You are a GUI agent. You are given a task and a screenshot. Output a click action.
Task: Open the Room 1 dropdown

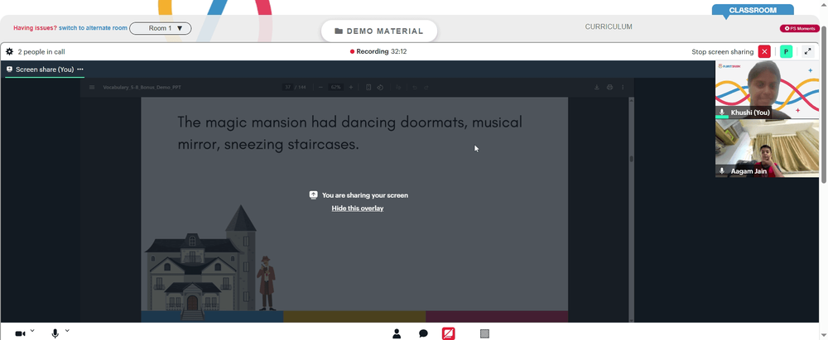point(161,28)
